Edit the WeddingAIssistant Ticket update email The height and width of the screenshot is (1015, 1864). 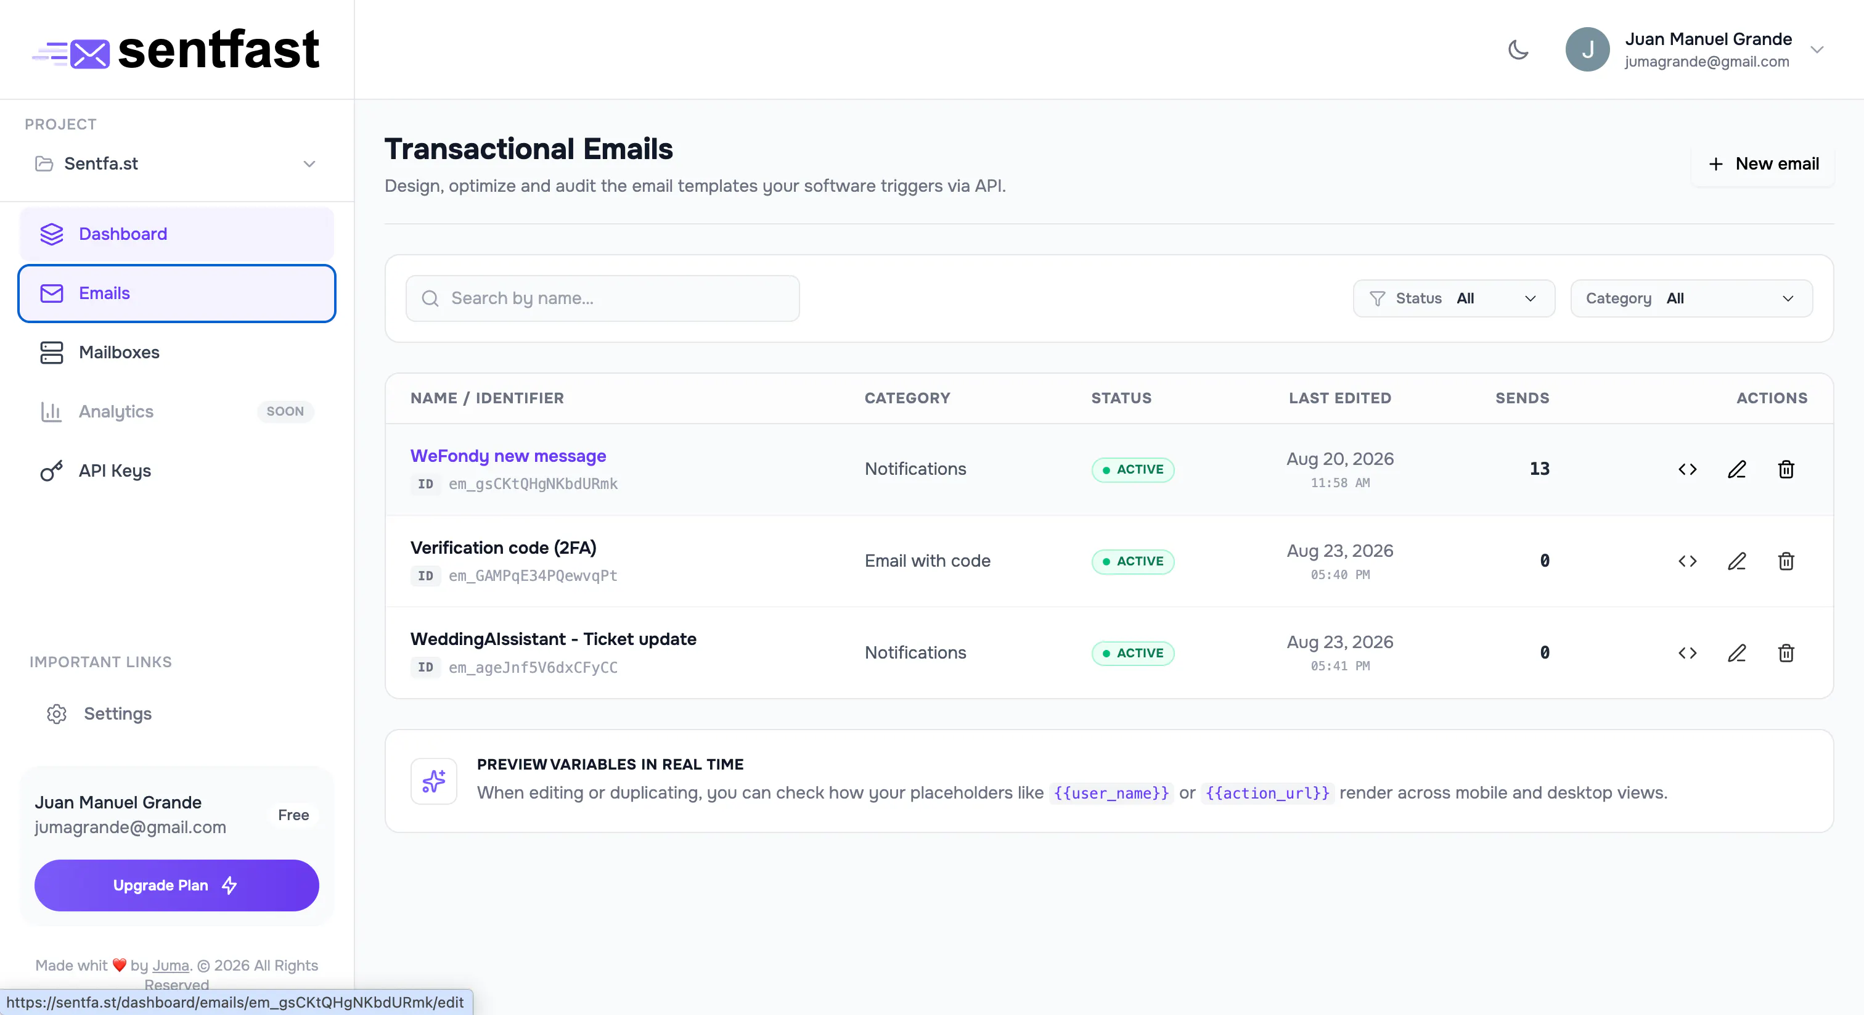(x=1736, y=653)
